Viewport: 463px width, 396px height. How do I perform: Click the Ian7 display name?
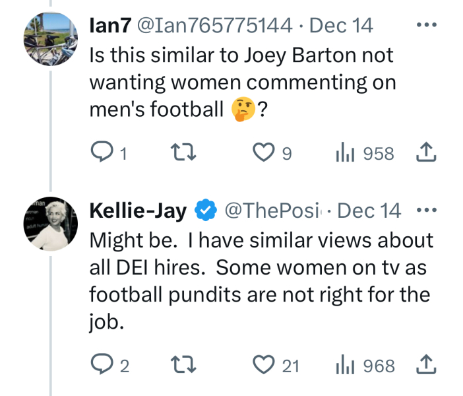tap(109, 26)
